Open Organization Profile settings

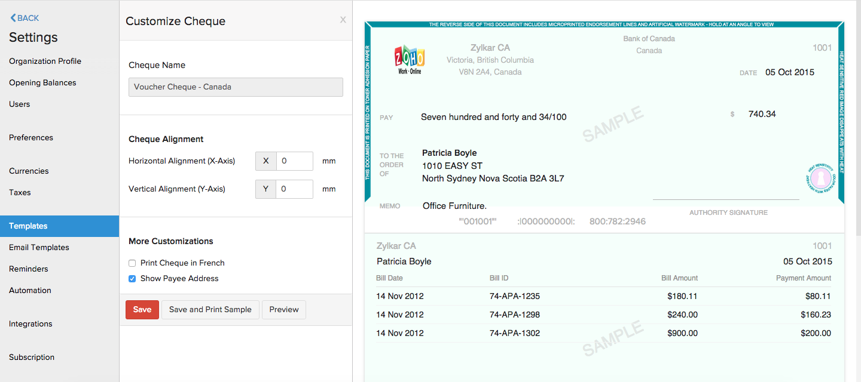click(45, 61)
